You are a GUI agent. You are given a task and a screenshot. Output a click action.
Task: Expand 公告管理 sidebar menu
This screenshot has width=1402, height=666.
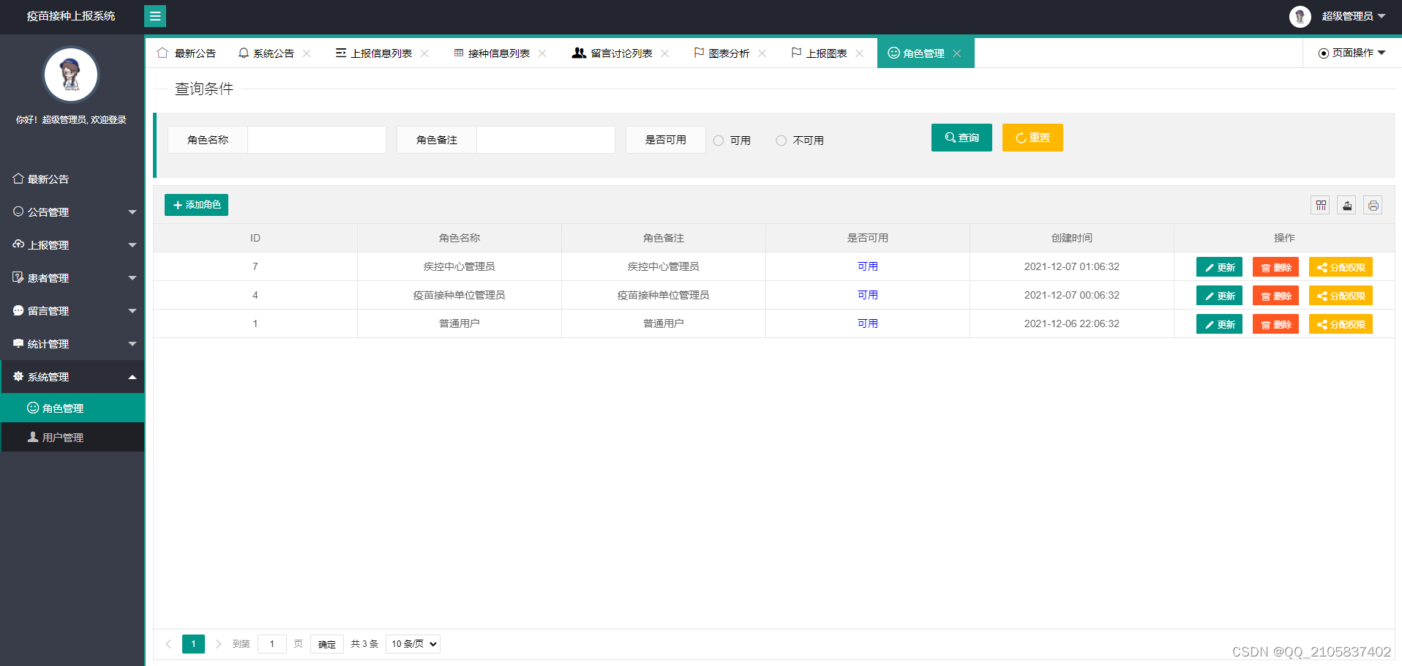point(72,212)
